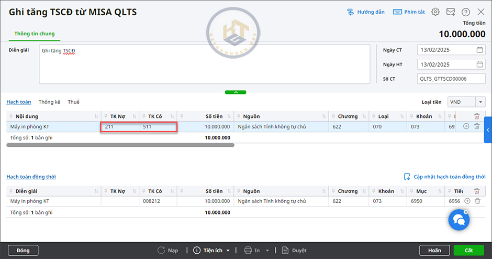
Task: Click the Diễn giải text field
Action: 204,64
